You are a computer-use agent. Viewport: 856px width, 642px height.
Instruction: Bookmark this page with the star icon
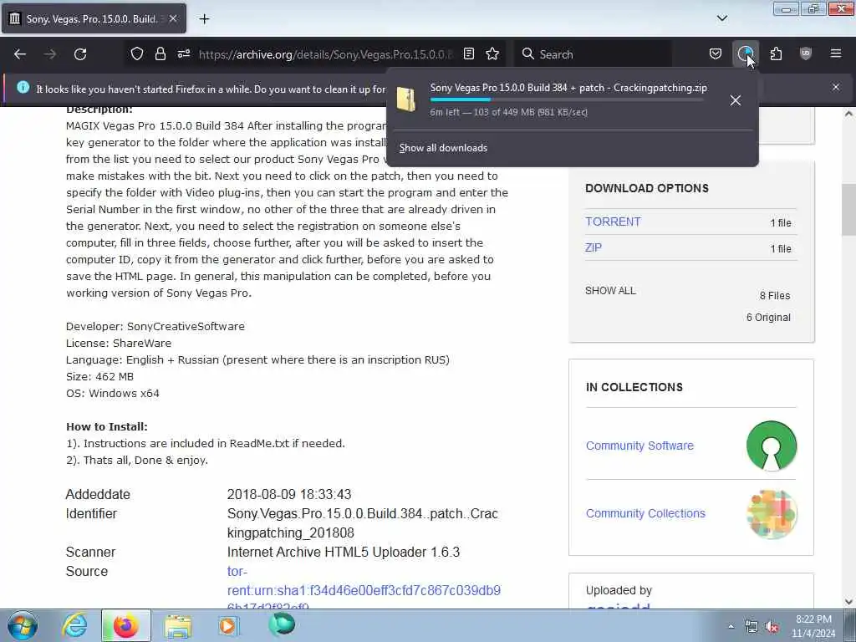coord(492,54)
